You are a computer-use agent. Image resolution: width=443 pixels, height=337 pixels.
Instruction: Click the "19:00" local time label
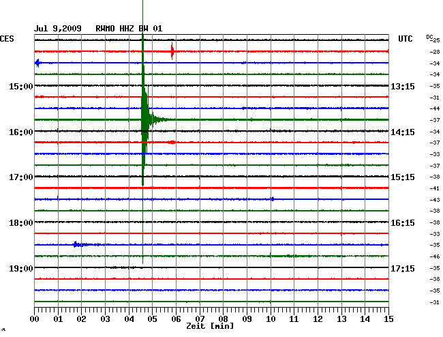pyautogui.click(x=21, y=268)
